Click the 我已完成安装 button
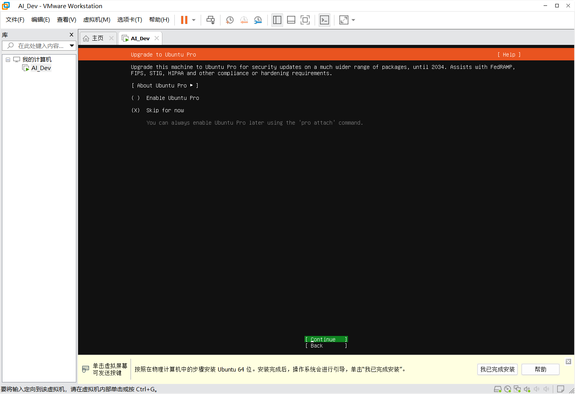Screen dimensions: 575x394 (x=498, y=369)
